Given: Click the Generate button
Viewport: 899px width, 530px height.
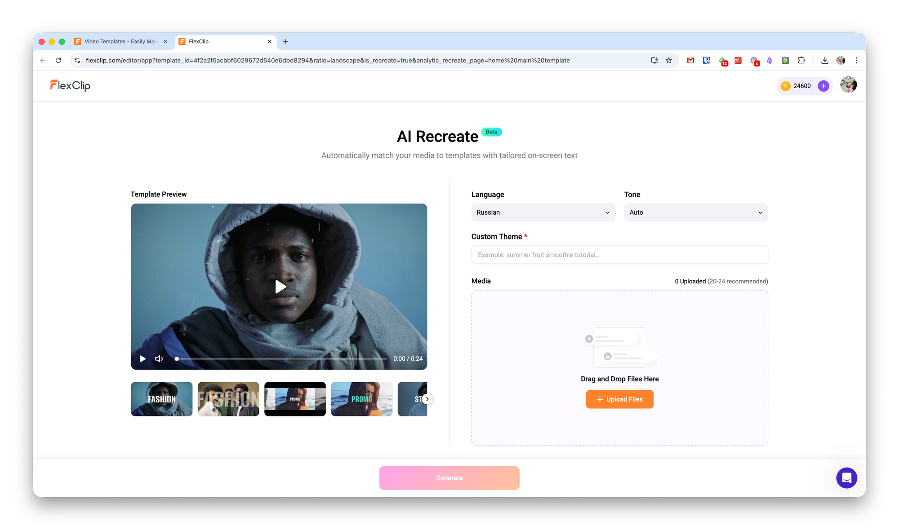Looking at the screenshot, I should click(449, 478).
